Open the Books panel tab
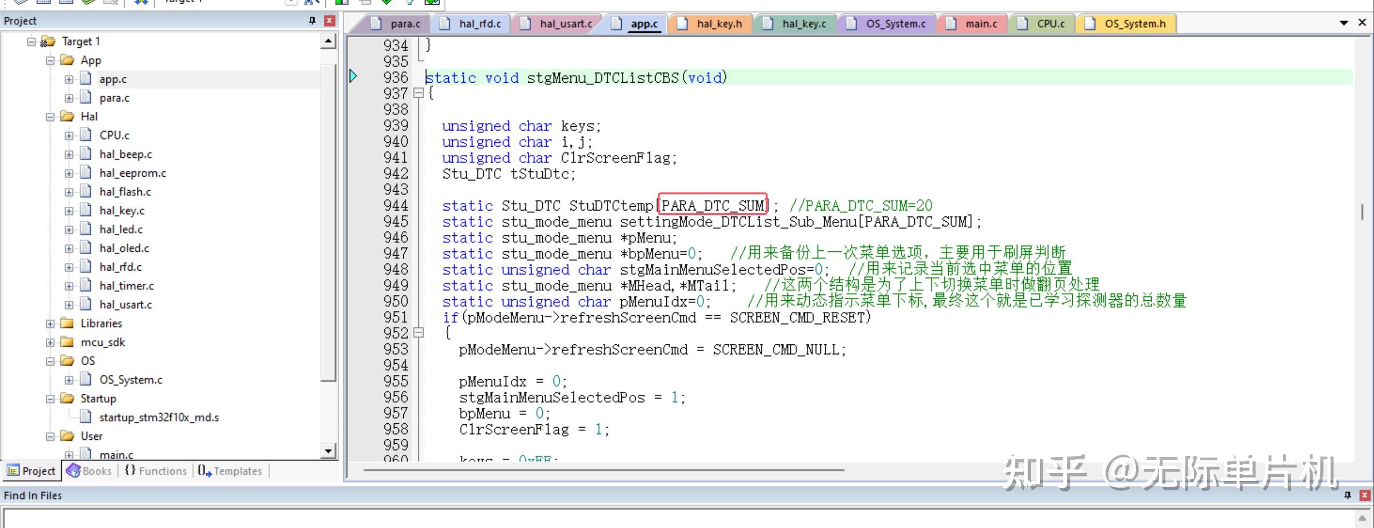Image resolution: width=1374 pixels, height=528 pixels. click(90, 471)
